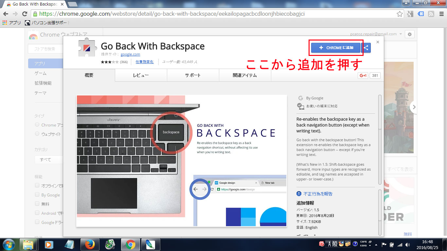Click the CHROME に追加 button
Viewport: 447px width, 251px height.
pos(336,48)
